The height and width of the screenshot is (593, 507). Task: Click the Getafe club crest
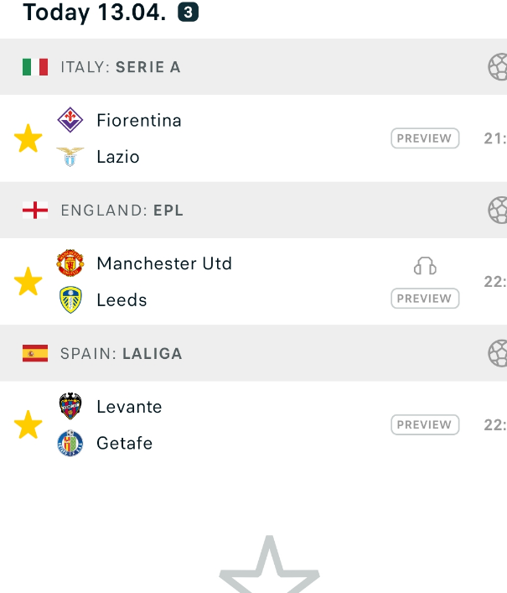[x=70, y=443]
